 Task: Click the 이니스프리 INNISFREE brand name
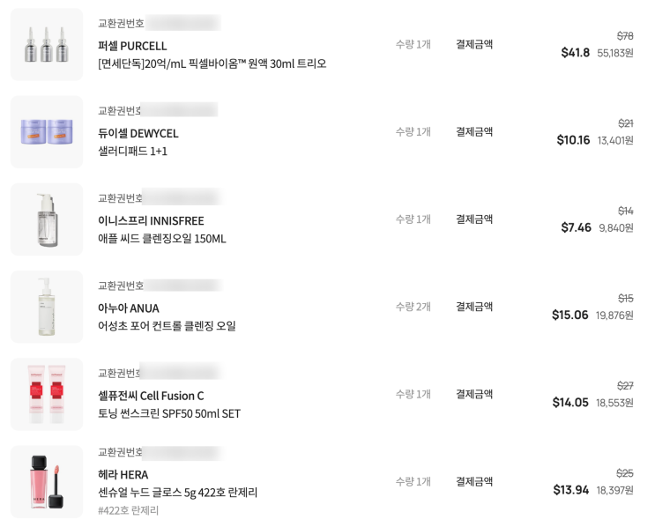tap(151, 220)
